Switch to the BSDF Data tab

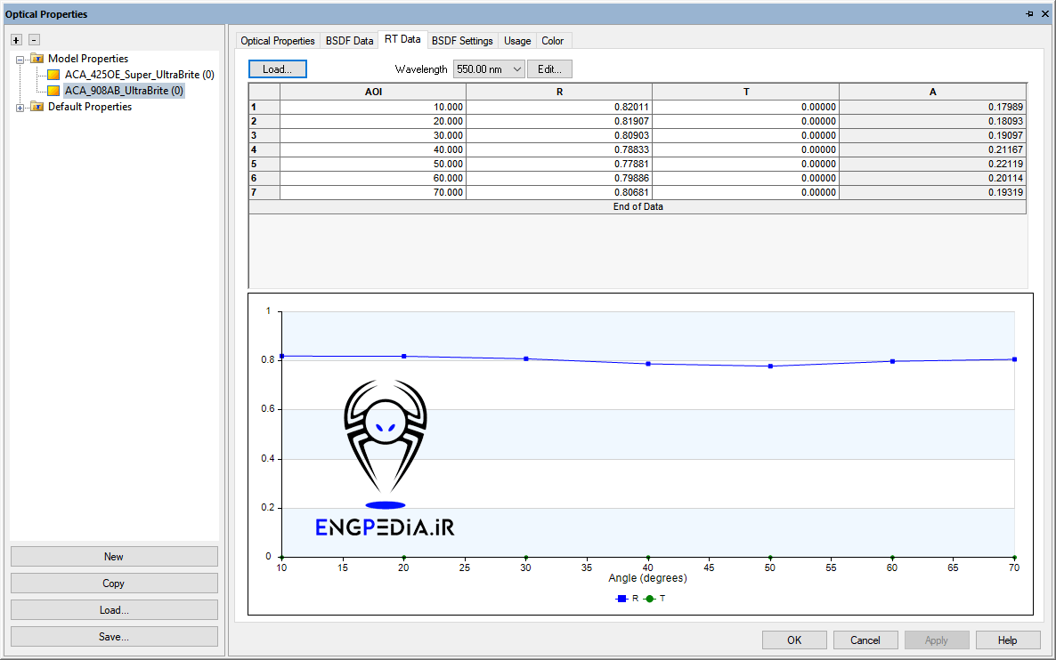click(x=349, y=41)
